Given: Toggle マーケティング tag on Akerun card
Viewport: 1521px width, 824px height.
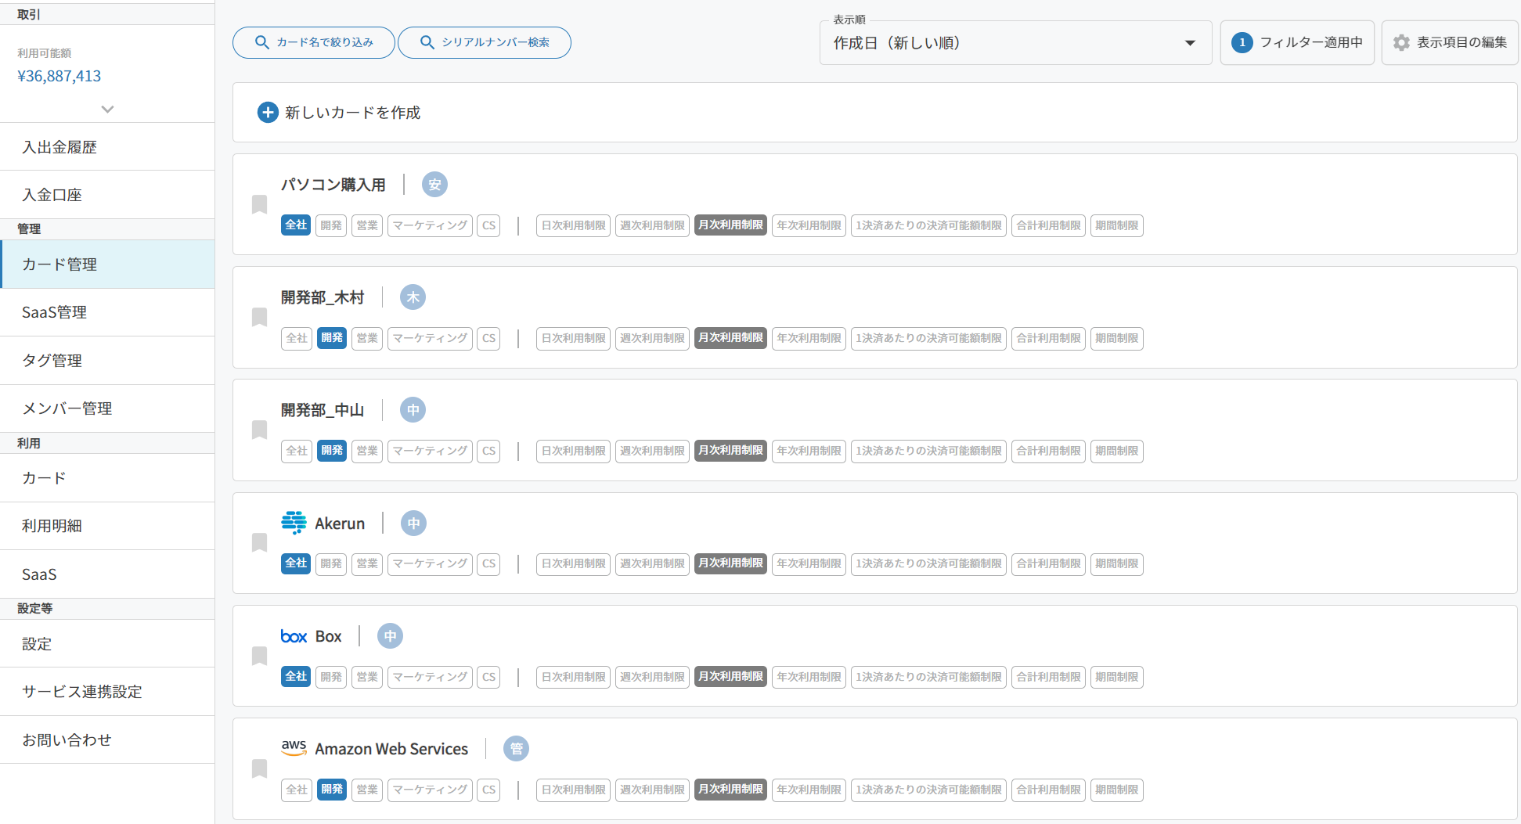Looking at the screenshot, I should 430,563.
